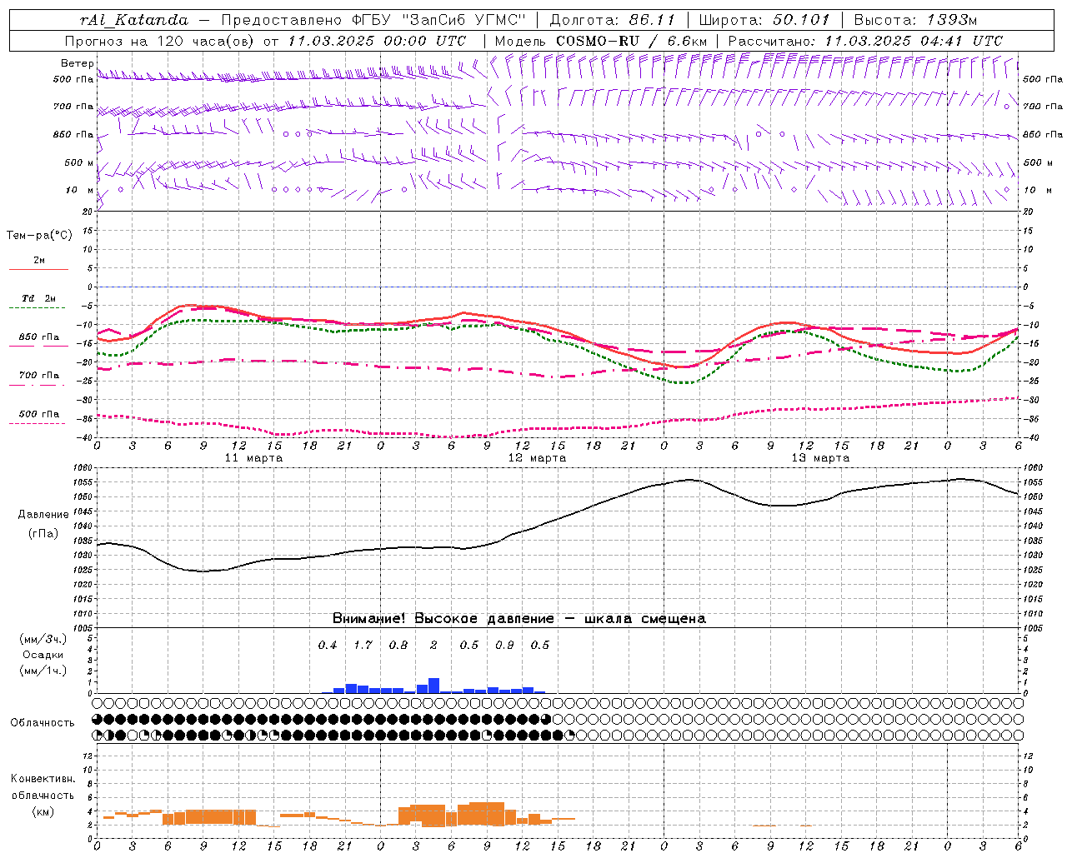Click the Конвективн. convective cloud label
Image resolution: width=1067 pixels, height=853 pixels.
point(43,779)
